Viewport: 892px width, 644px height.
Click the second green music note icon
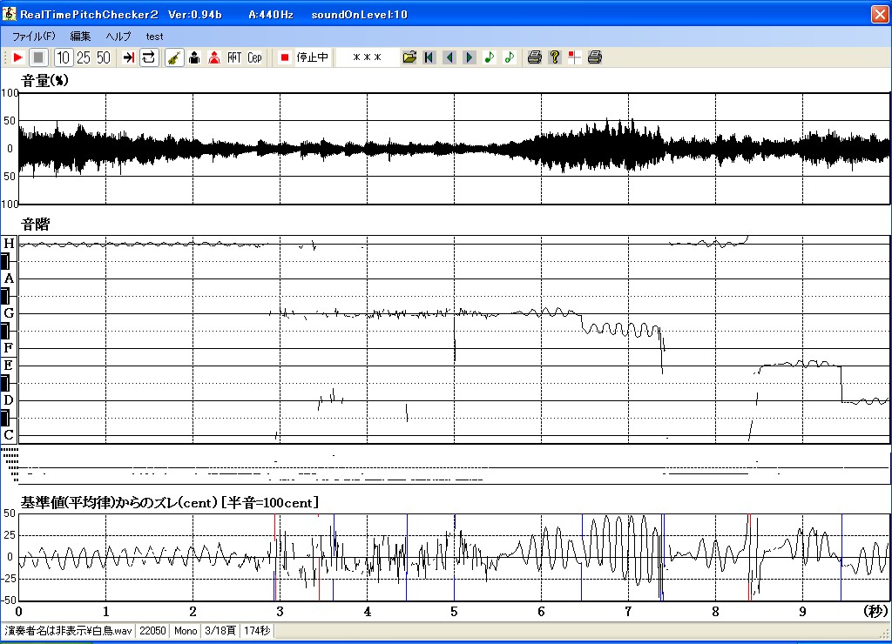pos(509,57)
